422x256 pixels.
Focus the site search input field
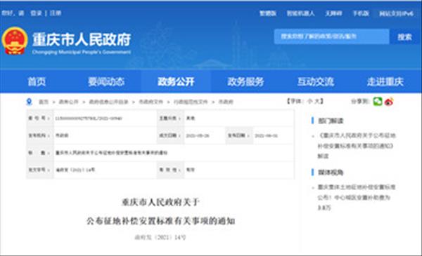[x=331, y=36]
